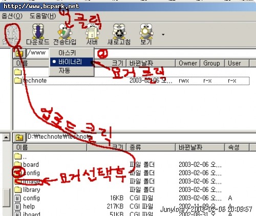Sort remote list by Owner column

(188, 63)
